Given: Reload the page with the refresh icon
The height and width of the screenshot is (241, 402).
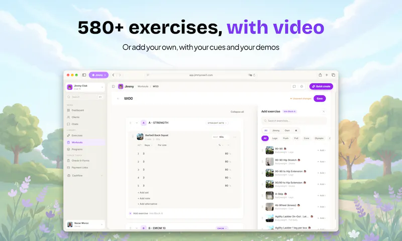Looking at the screenshot, I should [254, 75].
